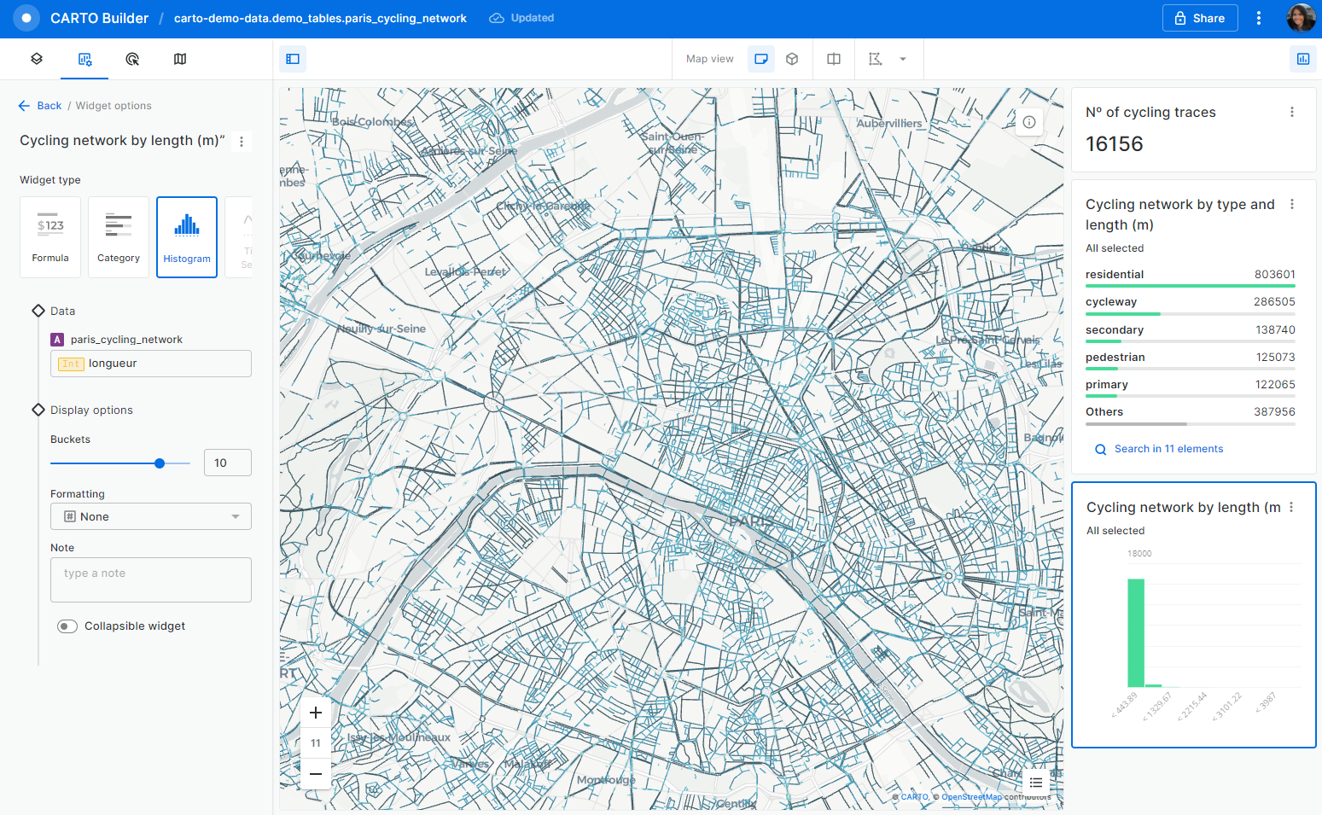
Task: Open the Basemap tab icon
Action: (180, 59)
